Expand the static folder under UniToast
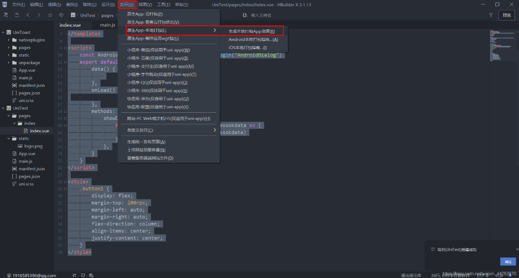This screenshot has height=278, width=519. pyautogui.click(x=9, y=55)
